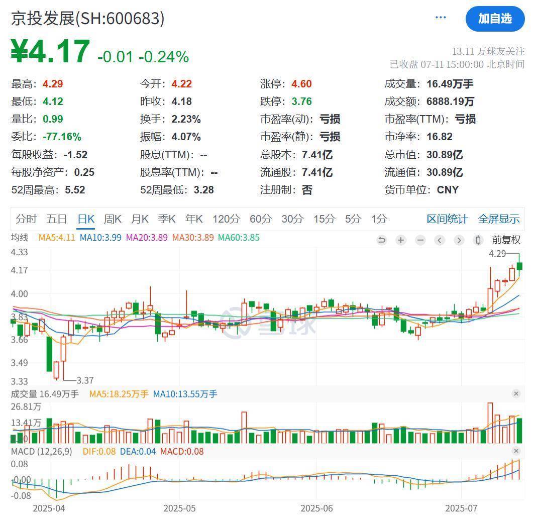
Task: Click the MA60:3.85 moving average label
Action: 239,237
